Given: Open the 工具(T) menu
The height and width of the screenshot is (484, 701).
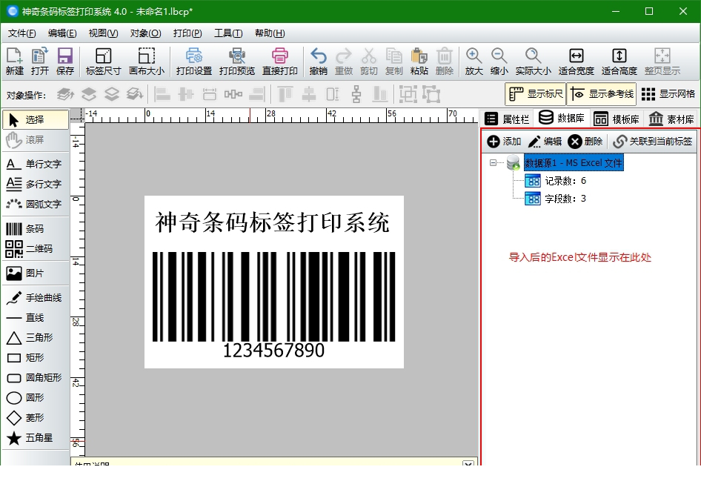Looking at the screenshot, I should (227, 33).
